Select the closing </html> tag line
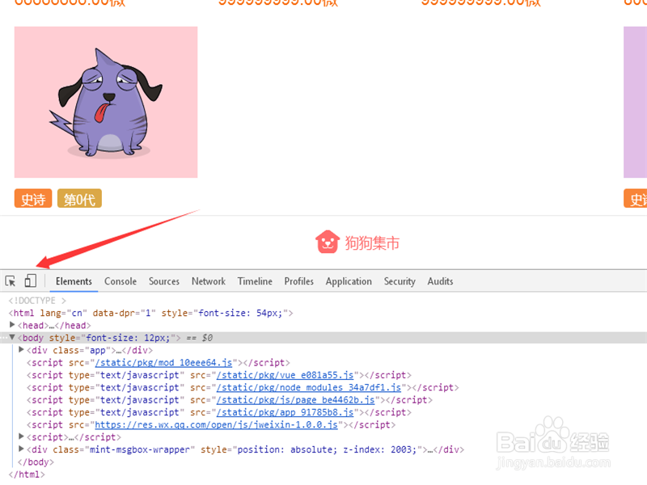Image resolution: width=647 pixels, height=485 pixels. click(27, 474)
